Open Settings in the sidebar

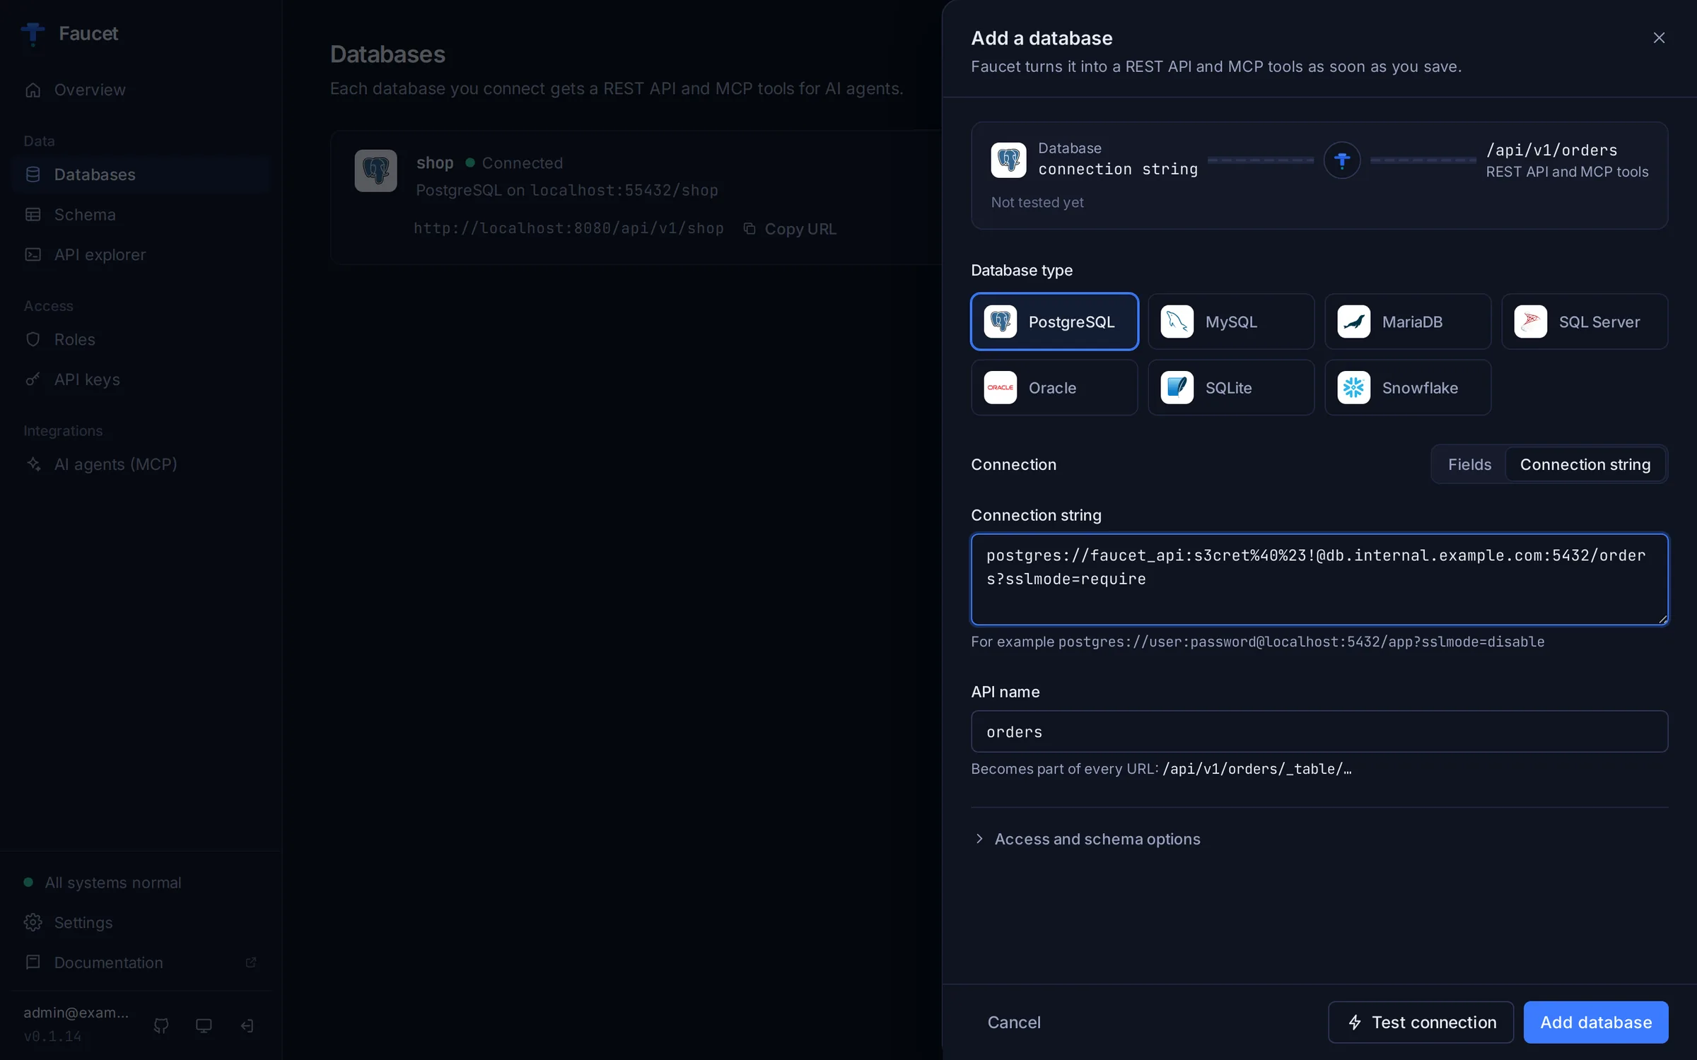[x=141, y=922]
